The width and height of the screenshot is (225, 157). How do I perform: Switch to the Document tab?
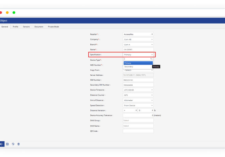click(39, 27)
